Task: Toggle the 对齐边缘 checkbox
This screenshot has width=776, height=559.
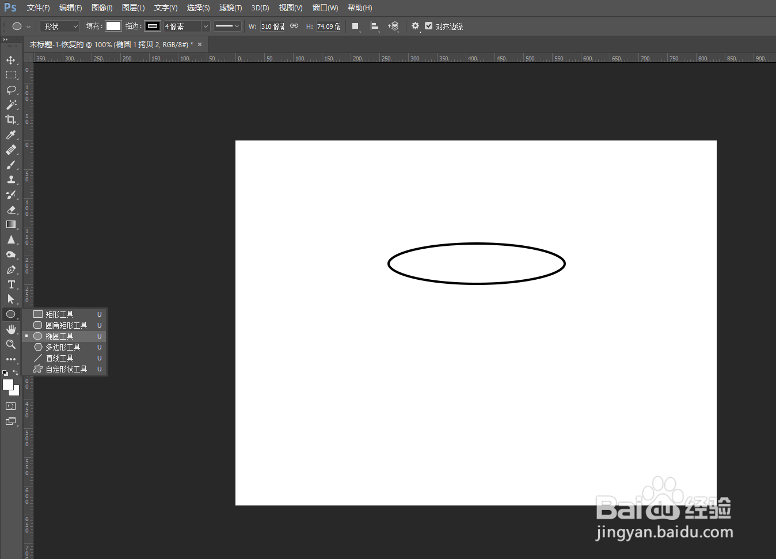Action: tap(428, 26)
